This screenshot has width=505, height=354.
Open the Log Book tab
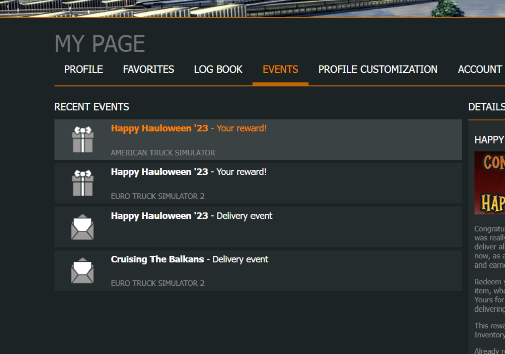(x=218, y=69)
